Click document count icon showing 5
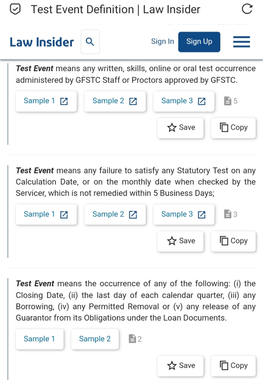263x380 pixels. [227, 101]
